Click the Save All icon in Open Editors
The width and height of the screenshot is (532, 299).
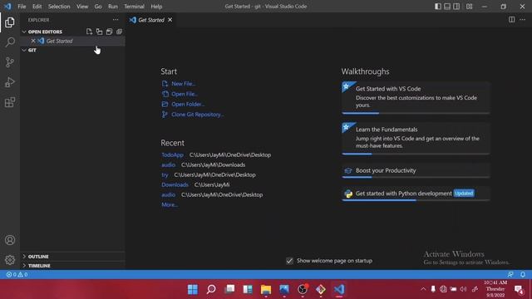point(109,32)
